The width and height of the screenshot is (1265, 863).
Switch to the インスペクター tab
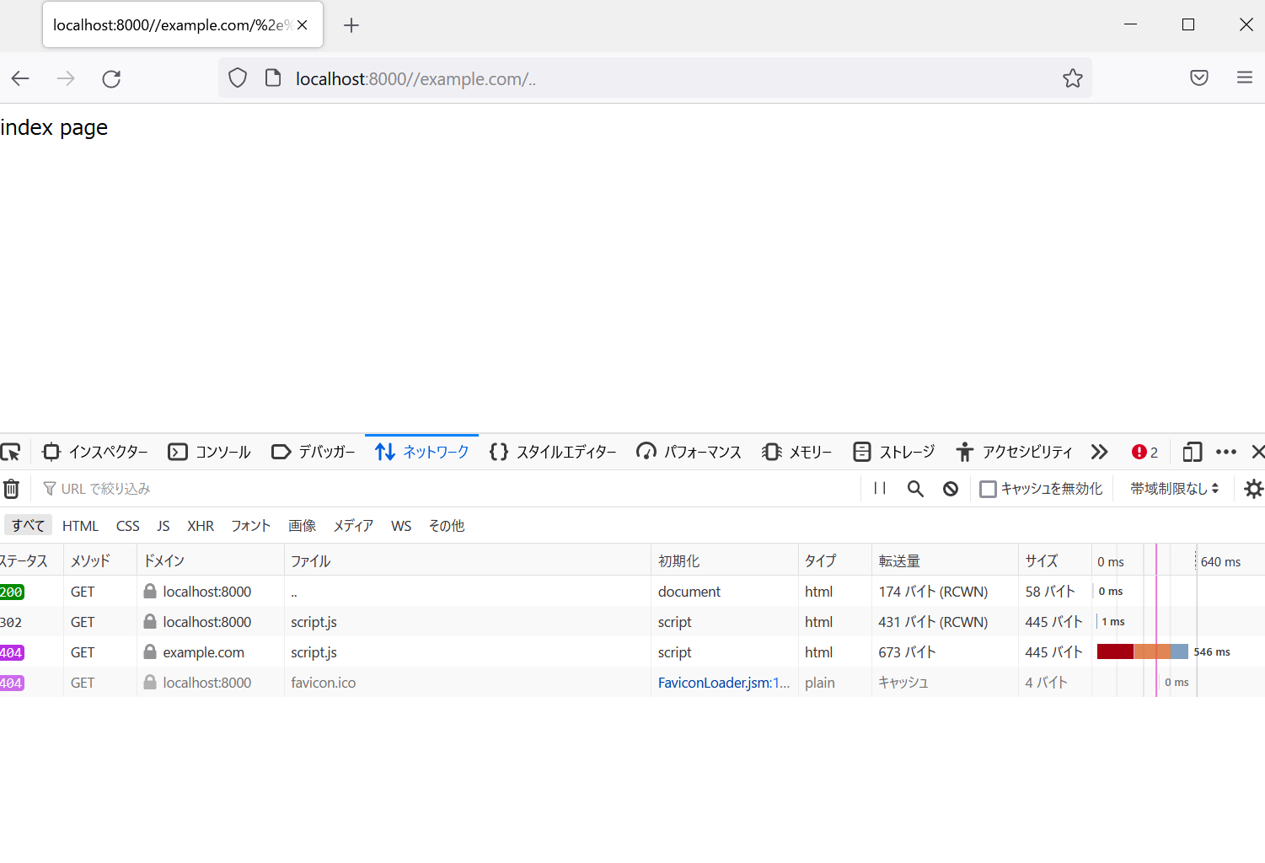tap(95, 453)
